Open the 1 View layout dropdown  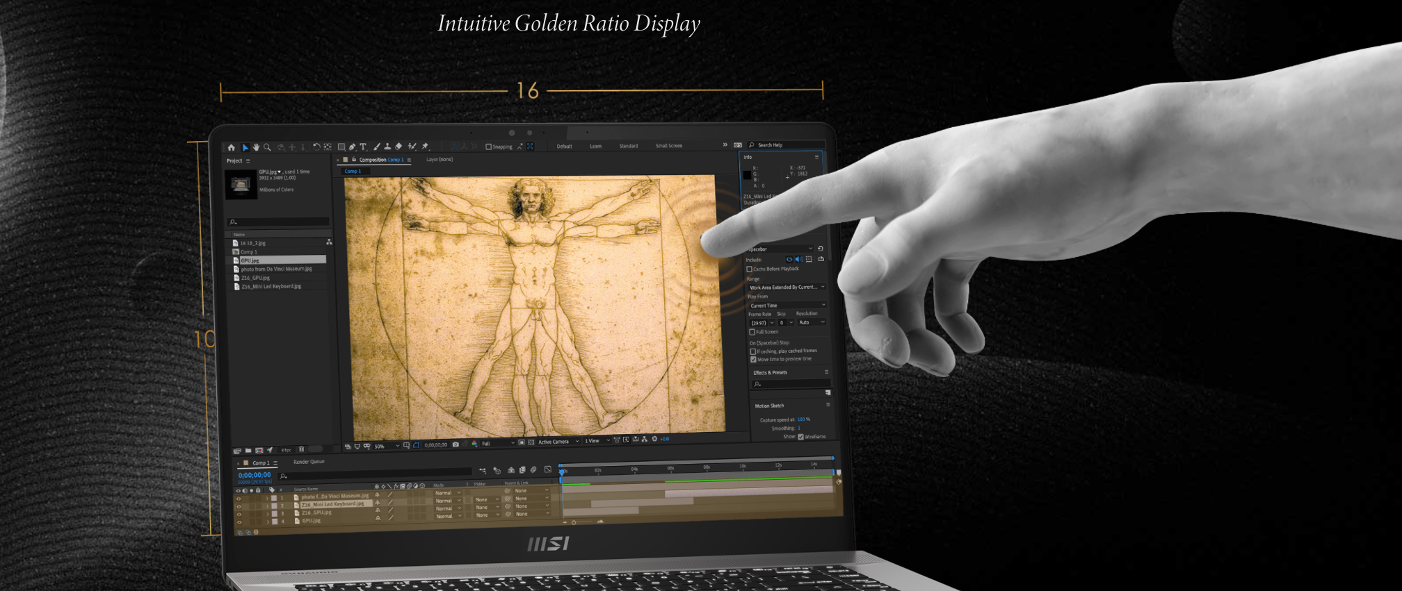(x=597, y=440)
